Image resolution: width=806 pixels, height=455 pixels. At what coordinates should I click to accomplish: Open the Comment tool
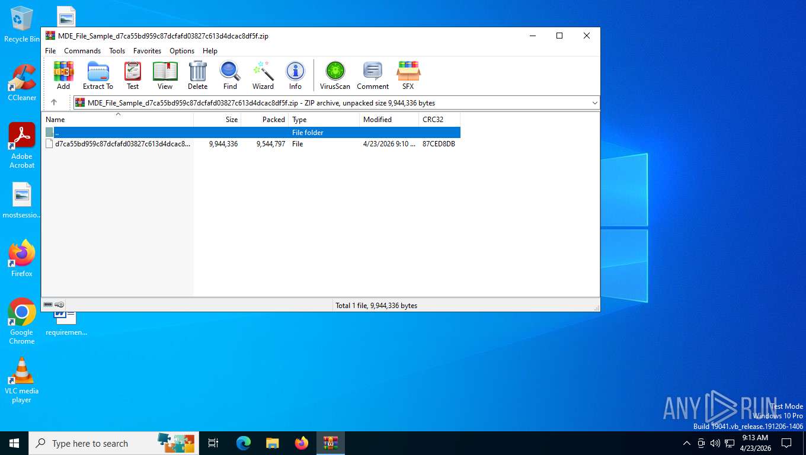(x=373, y=75)
